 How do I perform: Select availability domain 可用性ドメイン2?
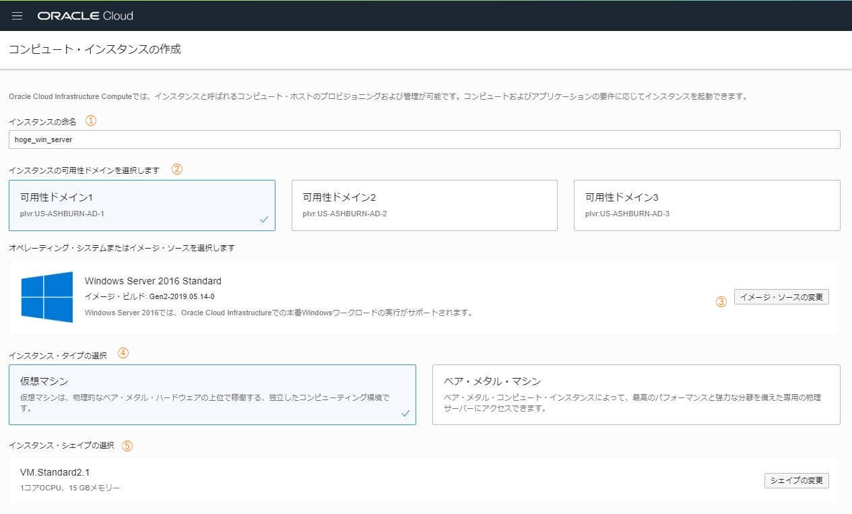[x=424, y=205]
